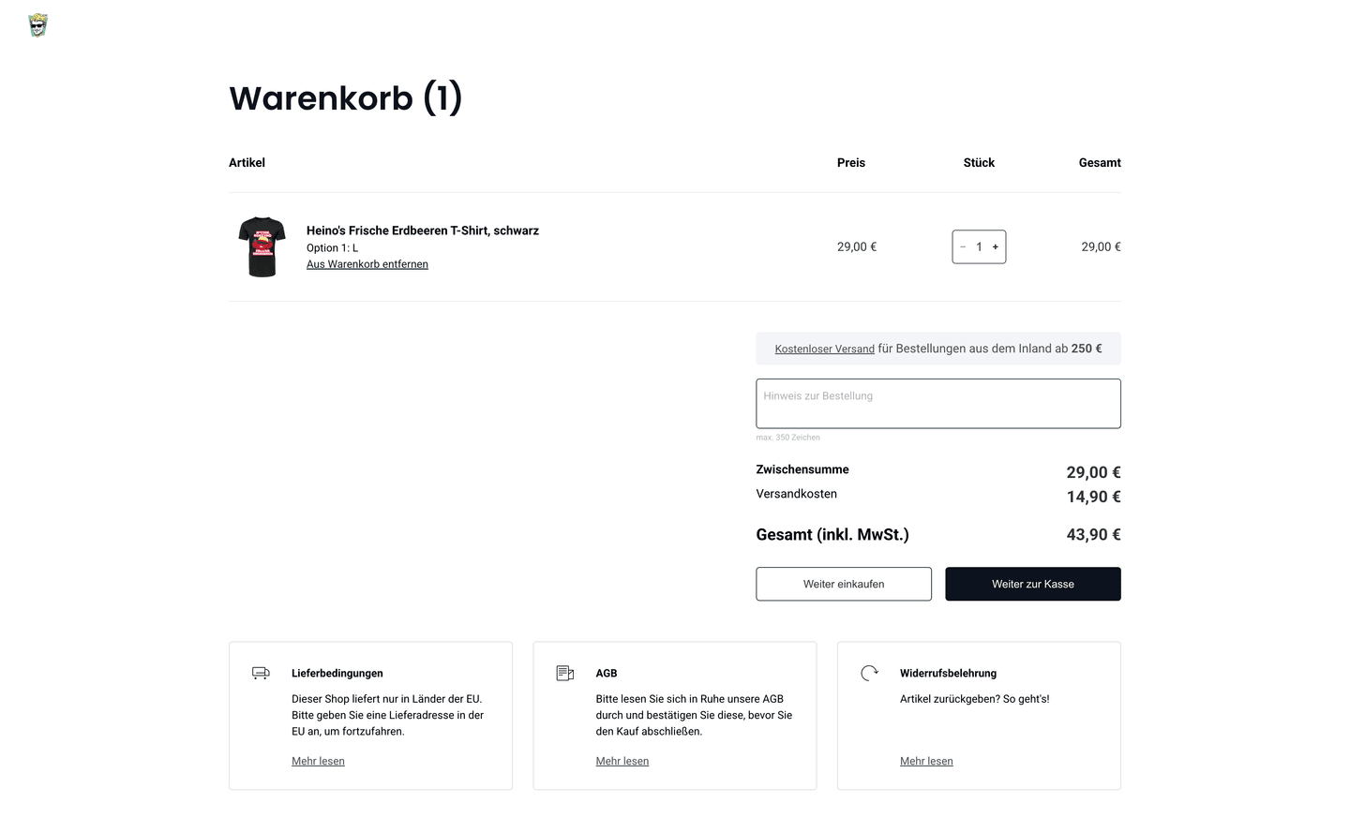The width and height of the screenshot is (1350, 818).
Task: Click the AGB document icon
Action: tap(564, 673)
